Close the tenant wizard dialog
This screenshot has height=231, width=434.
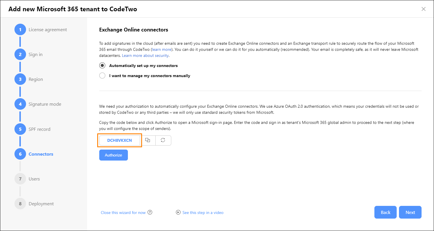tap(424, 9)
